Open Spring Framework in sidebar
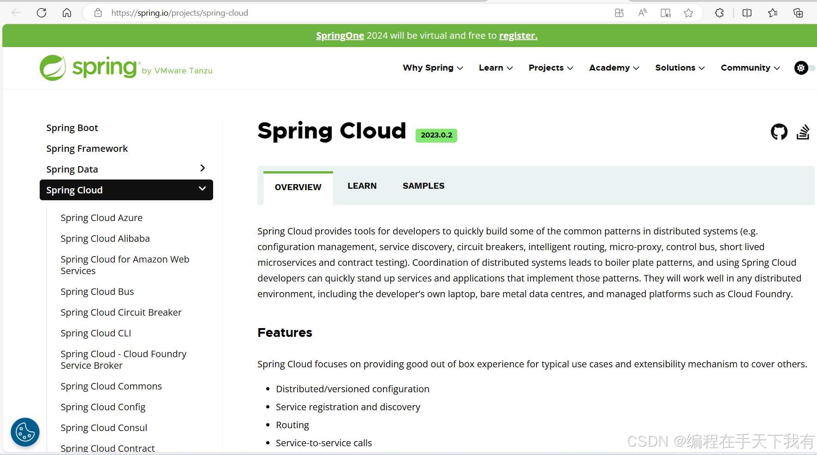Screen dimensions: 817x455 (87, 149)
